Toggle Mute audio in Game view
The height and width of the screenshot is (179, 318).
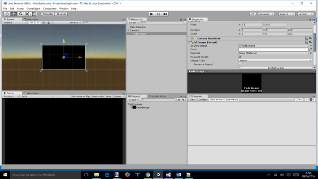pos(98,96)
